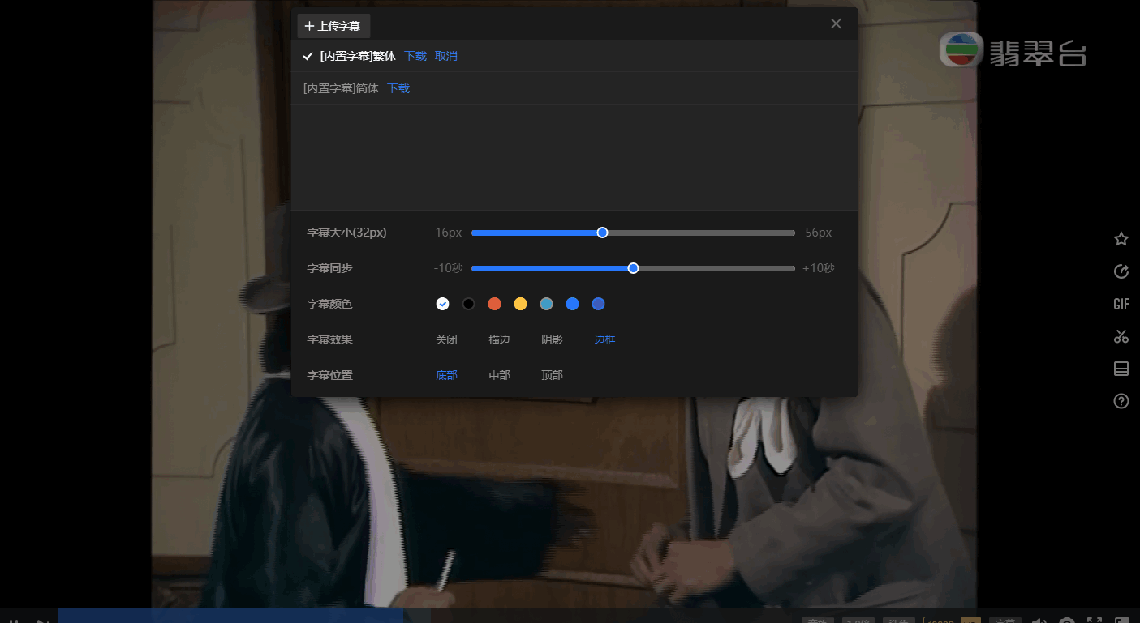The width and height of the screenshot is (1140, 623).
Task: Set subtitle position to 顶部
Action: pos(552,374)
